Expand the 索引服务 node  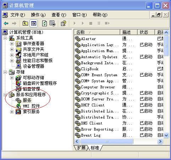12,112
